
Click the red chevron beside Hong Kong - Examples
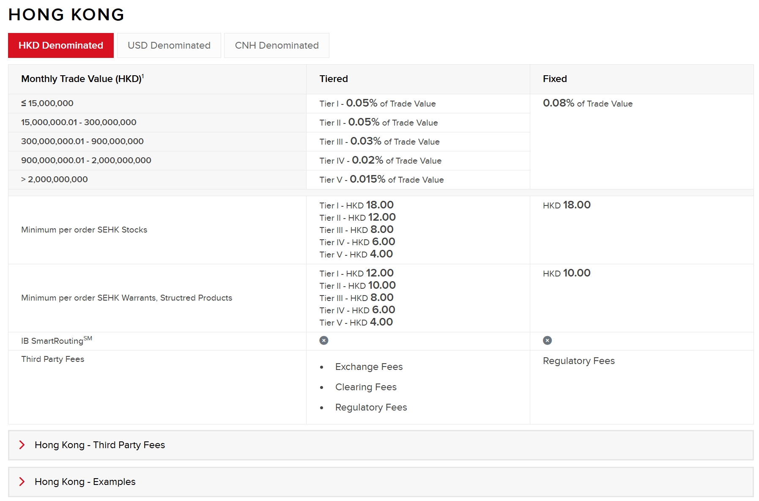click(x=22, y=482)
